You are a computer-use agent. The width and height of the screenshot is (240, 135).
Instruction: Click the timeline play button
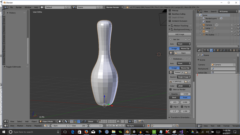pos(117,126)
